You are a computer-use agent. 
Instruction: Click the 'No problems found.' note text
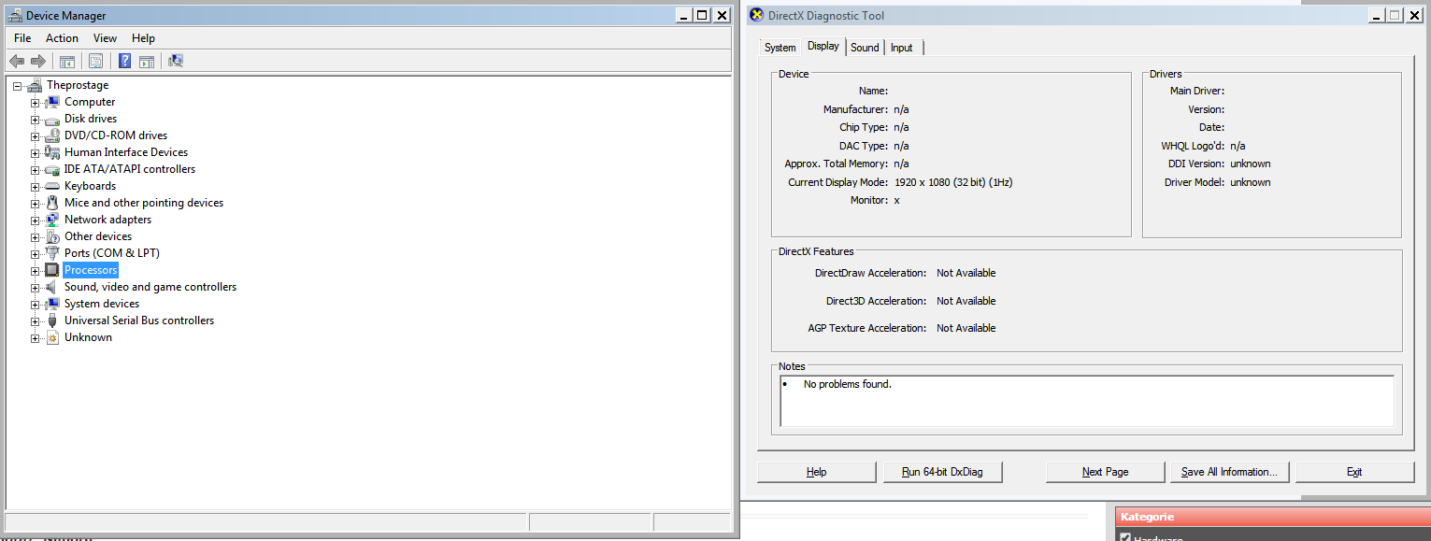(848, 384)
